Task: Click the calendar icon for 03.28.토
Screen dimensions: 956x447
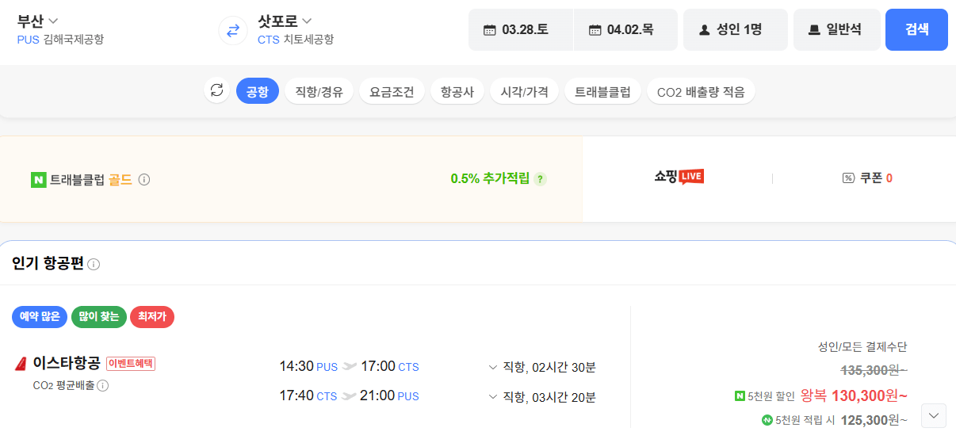Action: pos(490,30)
